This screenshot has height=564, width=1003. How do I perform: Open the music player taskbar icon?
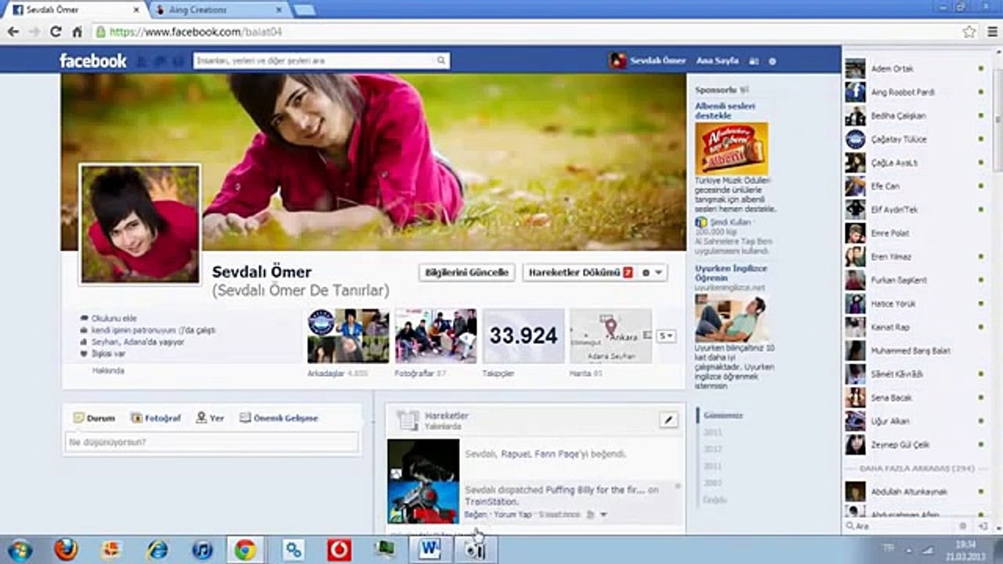[x=202, y=550]
